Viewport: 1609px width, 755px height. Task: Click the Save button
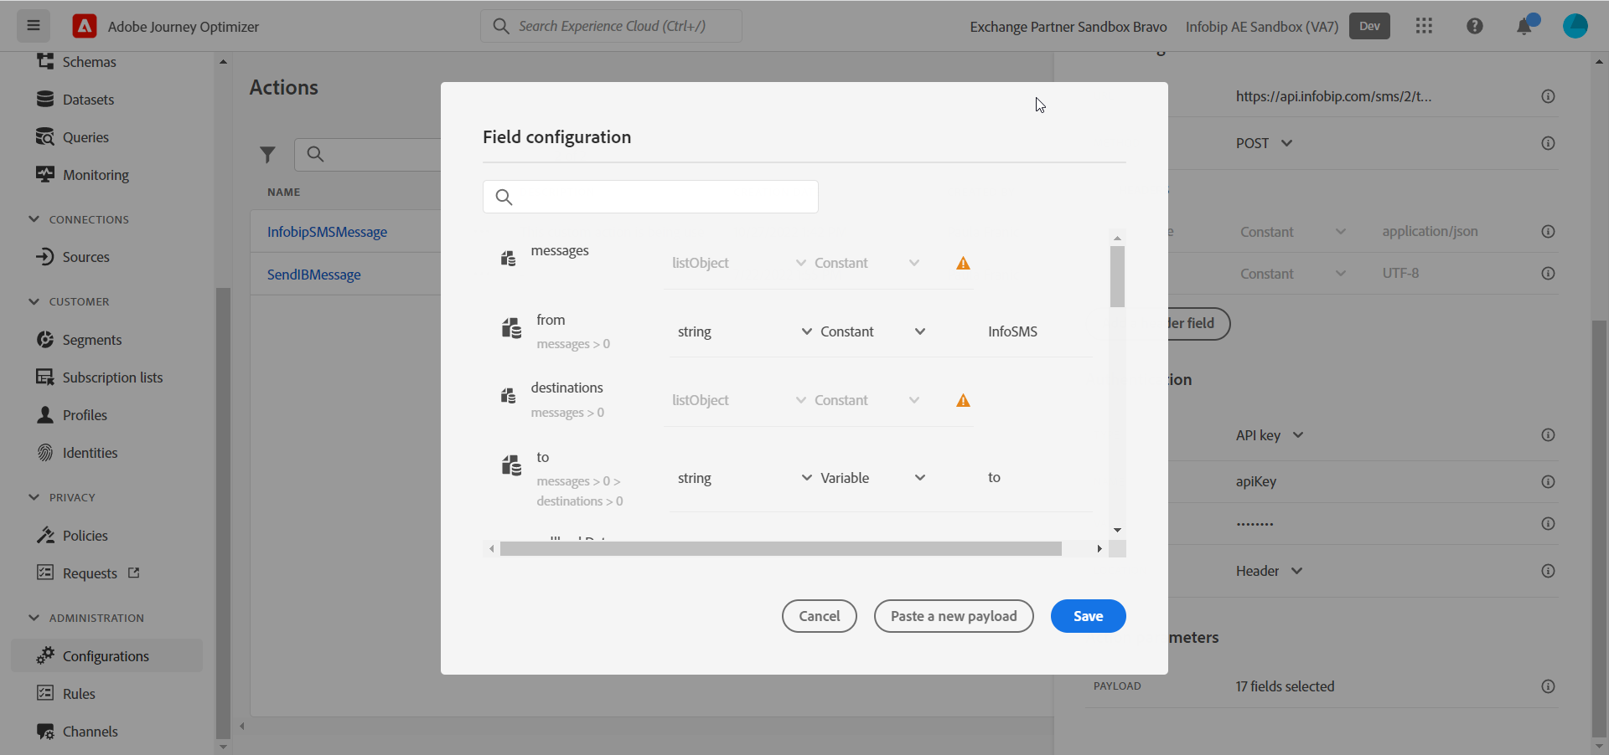1088,616
